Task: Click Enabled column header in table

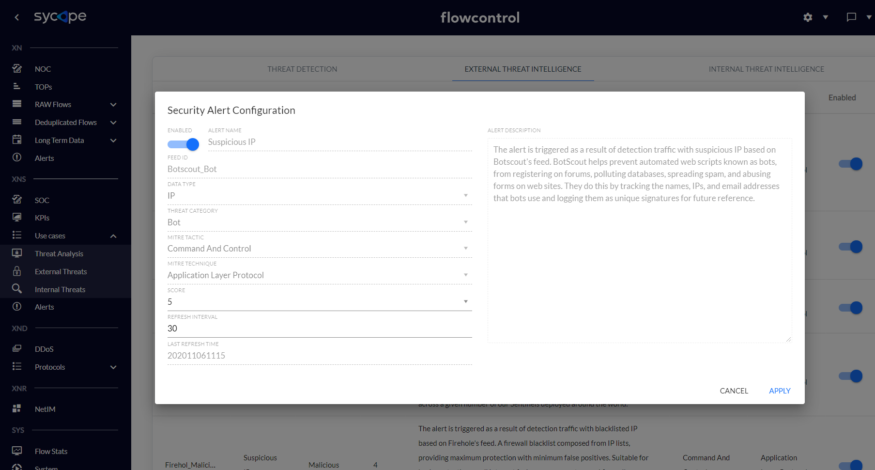Action: [842, 98]
